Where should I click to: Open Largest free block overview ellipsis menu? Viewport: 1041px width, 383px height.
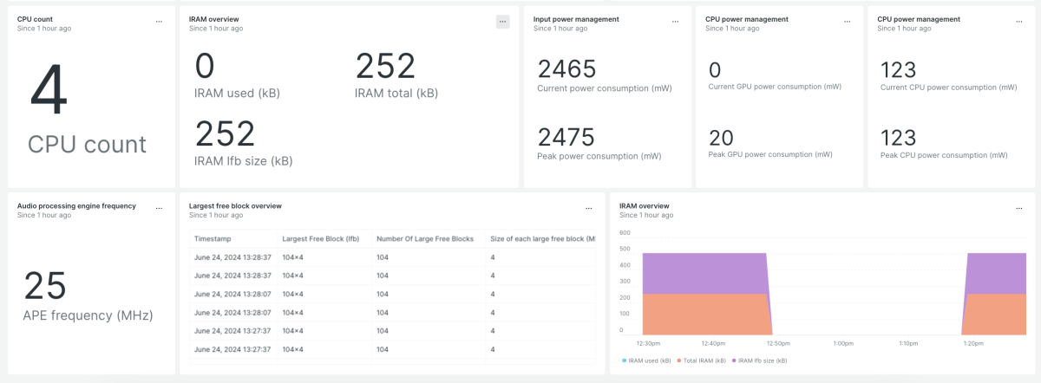[x=588, y=209]
